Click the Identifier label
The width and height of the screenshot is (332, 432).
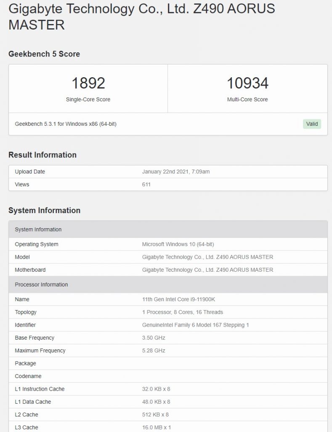(25, 325)
